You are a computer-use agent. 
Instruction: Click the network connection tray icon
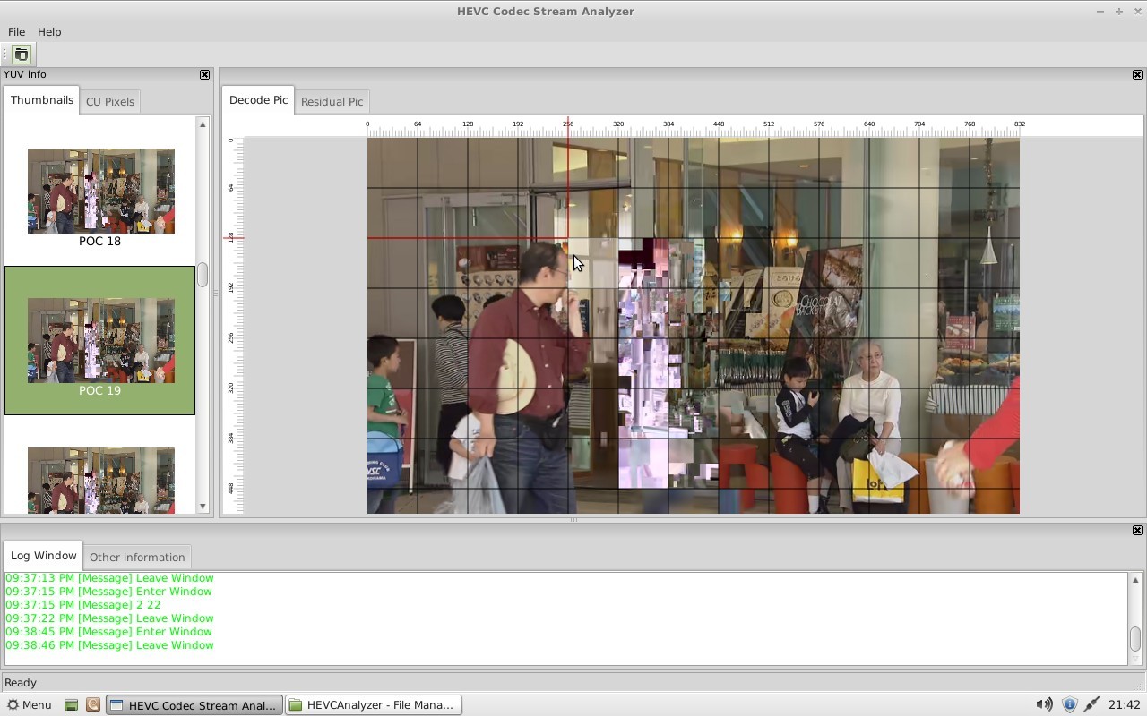click(x=1091, y=705)
